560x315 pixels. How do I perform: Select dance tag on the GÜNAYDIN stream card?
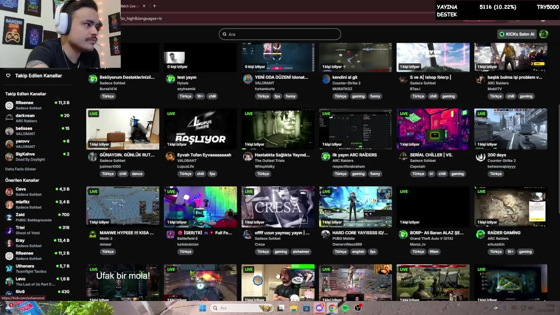[x=137, y=174]
